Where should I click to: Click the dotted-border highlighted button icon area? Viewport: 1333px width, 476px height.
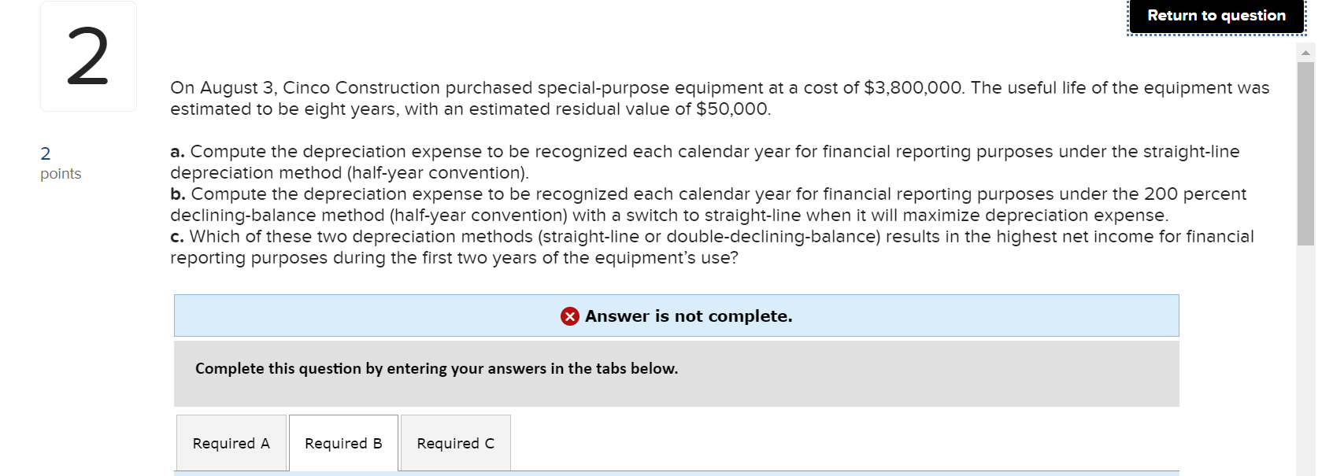click(x=1216, y=16)
